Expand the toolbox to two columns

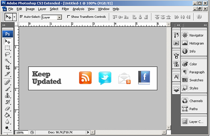point(4,25)
